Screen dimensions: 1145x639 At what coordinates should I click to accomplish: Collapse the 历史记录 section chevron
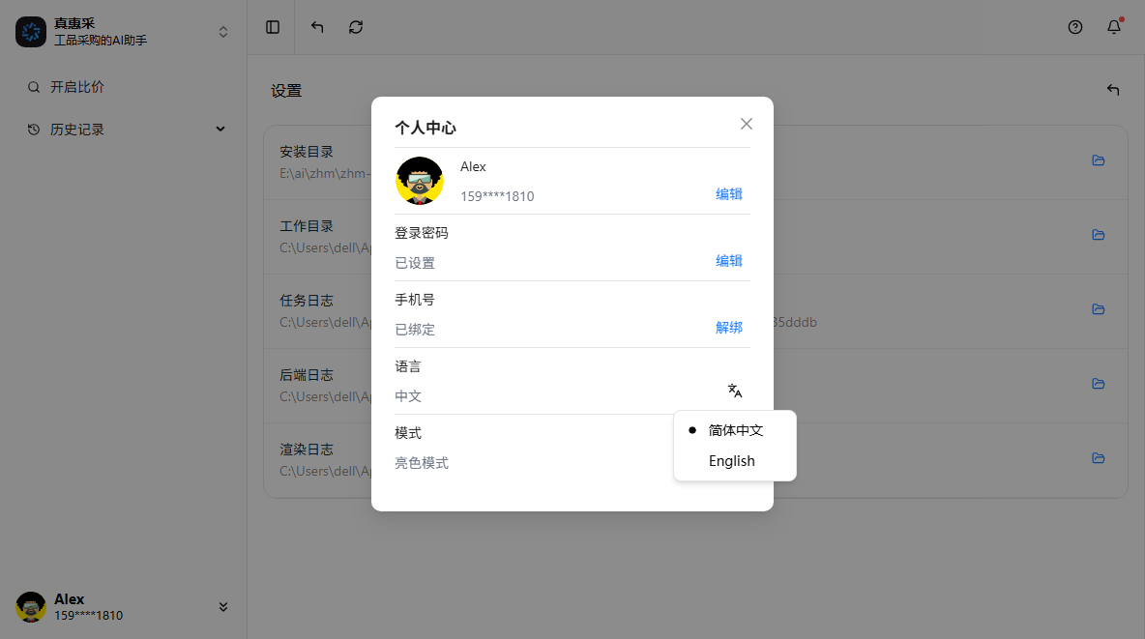click(x=220, y=129)
